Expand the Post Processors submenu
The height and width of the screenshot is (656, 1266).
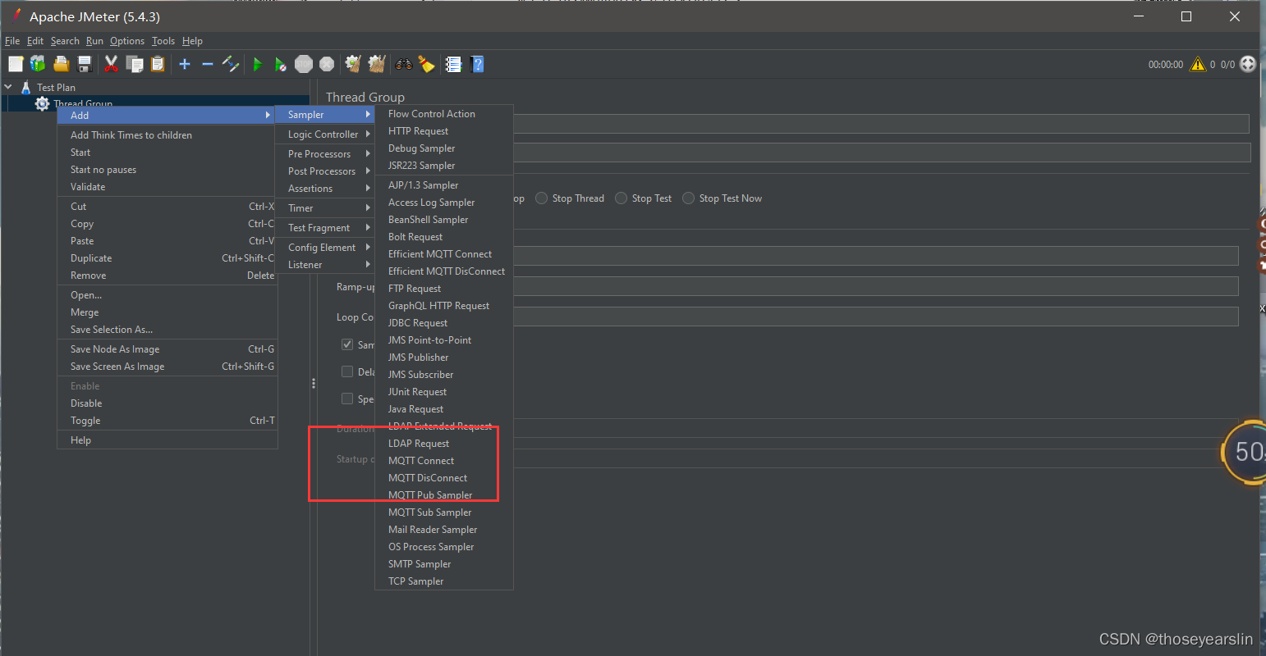coord(324,171)
